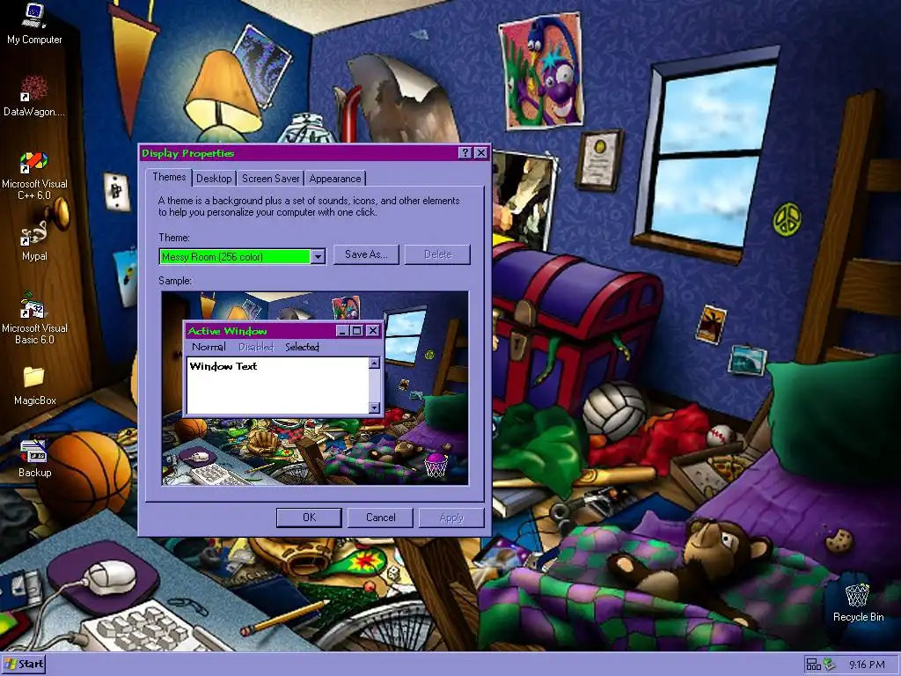Click sample Active Window close button
Screen dimensions: 901x676
[373, 331]
